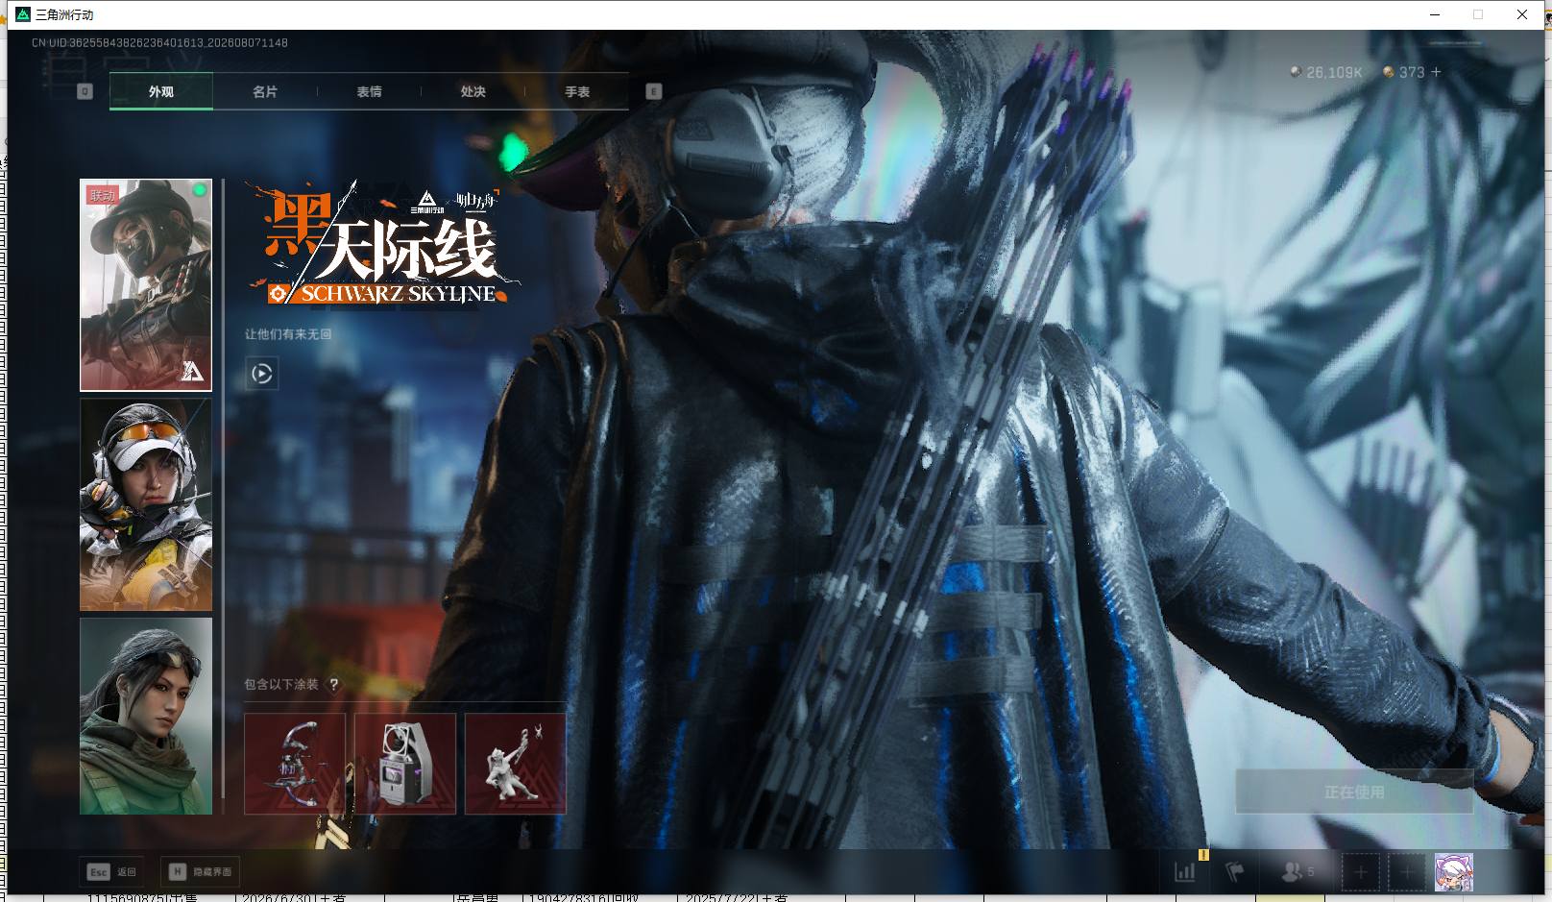Select the 联动 masked operator skin thumbnail

pos(146,285)
